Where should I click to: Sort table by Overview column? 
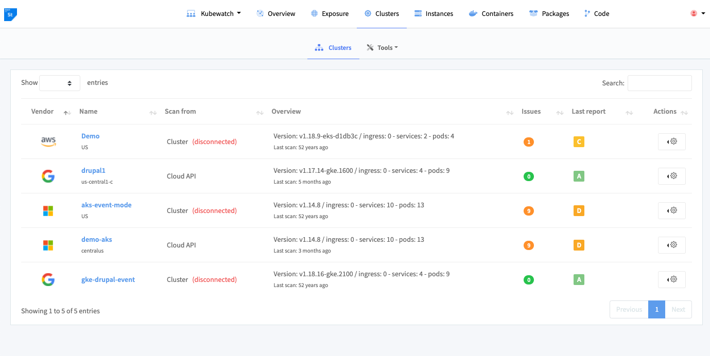pos(392,112)
